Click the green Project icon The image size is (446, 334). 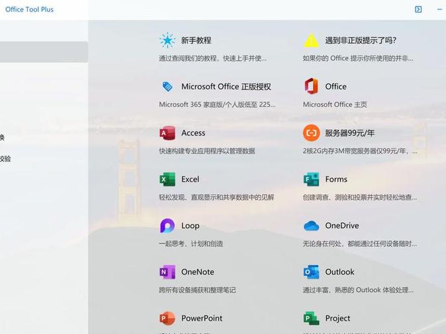(x=311, y=318)
